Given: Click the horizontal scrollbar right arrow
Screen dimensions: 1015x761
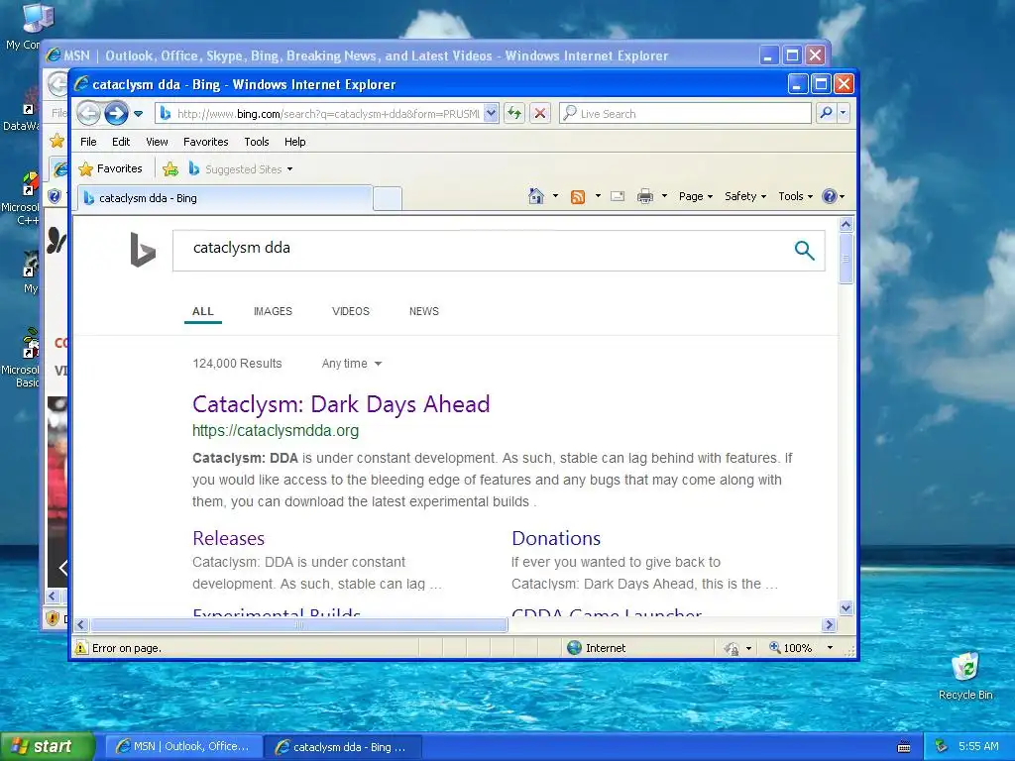Looking at the screenshot, I should 830,624.
